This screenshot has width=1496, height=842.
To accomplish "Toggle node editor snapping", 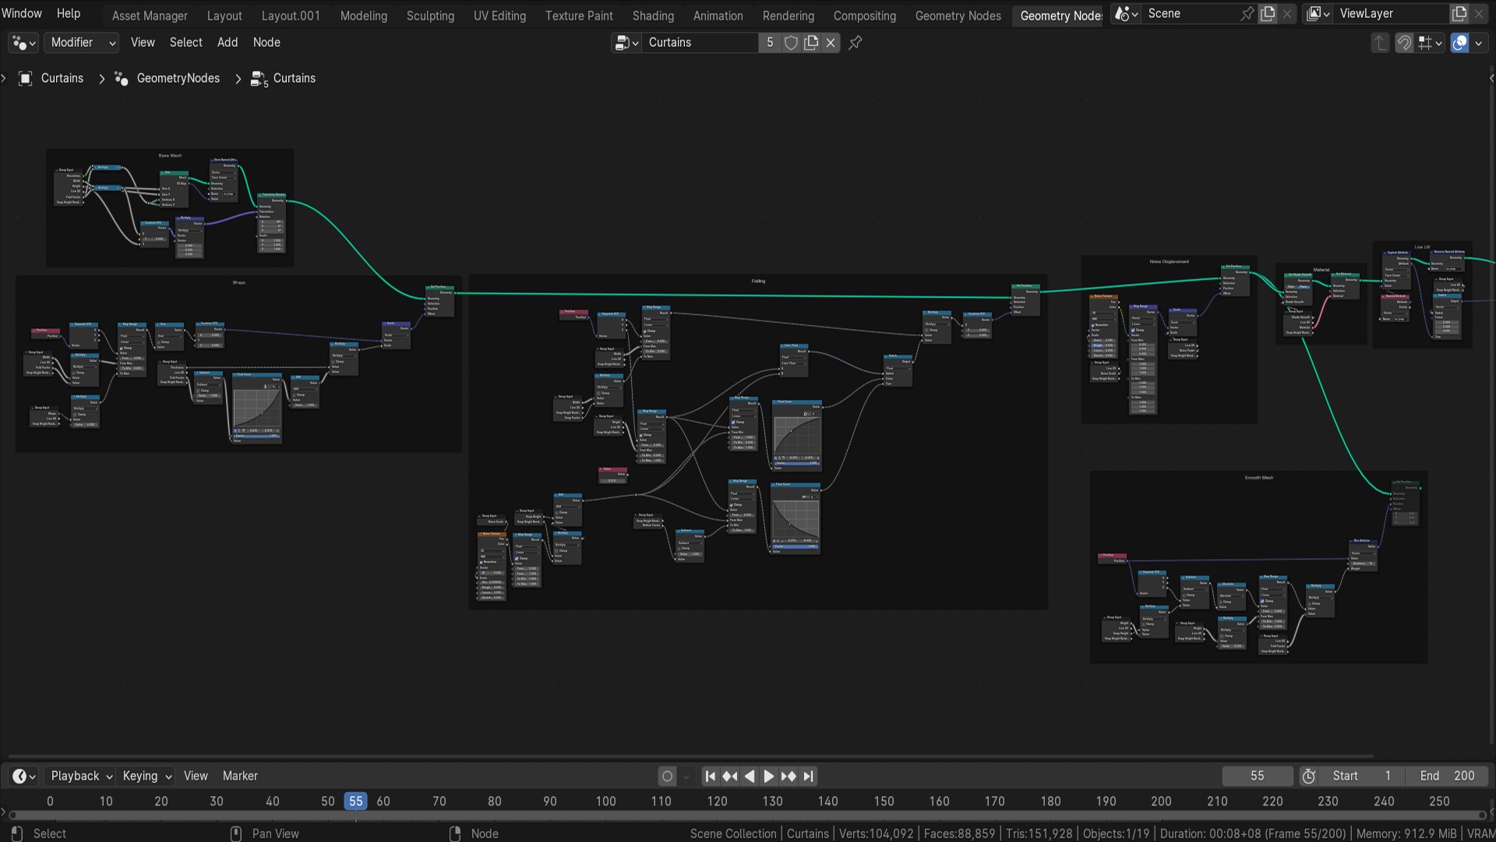I will point(1404,43).
